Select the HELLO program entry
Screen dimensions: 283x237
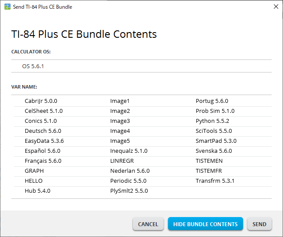pyautogui.click(x=33, y=181)
